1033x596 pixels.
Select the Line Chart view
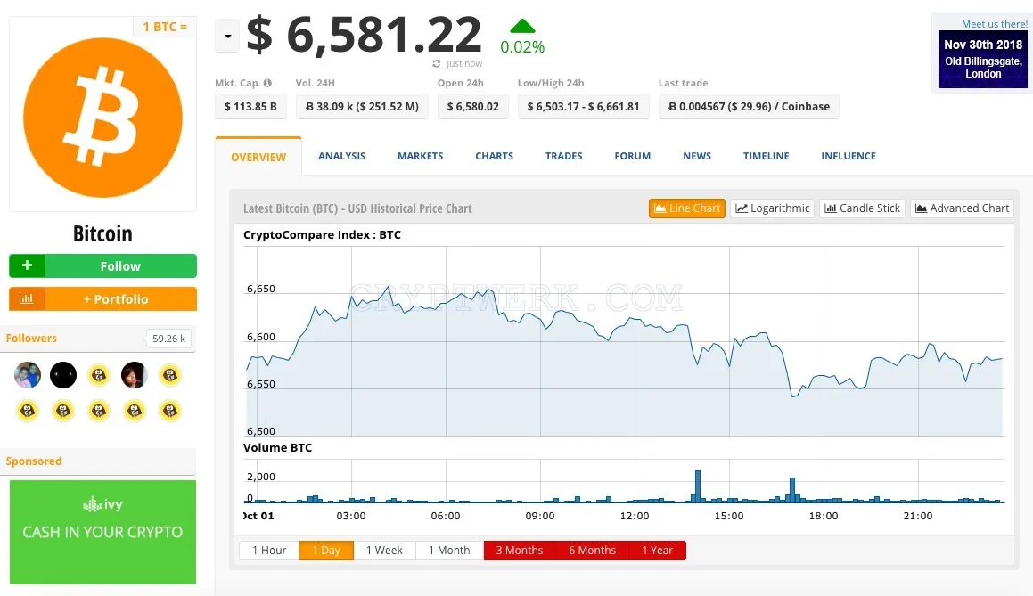coord(687,208)
